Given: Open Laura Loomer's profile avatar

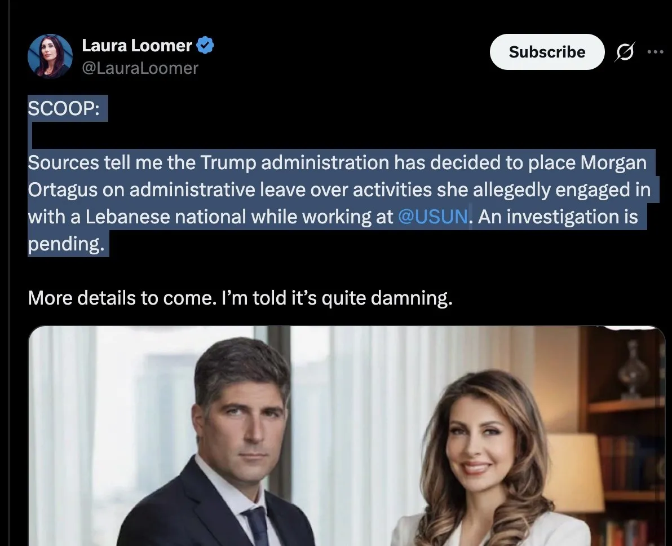Looking at the screenshot, I should pyautogui.click(x=50, y=56).
